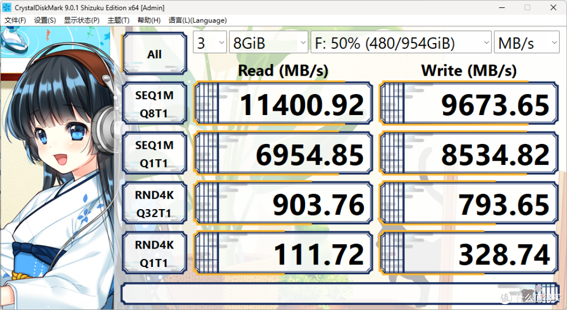
Task: Open the 主题(T) menu
Action: coord(118,20)
